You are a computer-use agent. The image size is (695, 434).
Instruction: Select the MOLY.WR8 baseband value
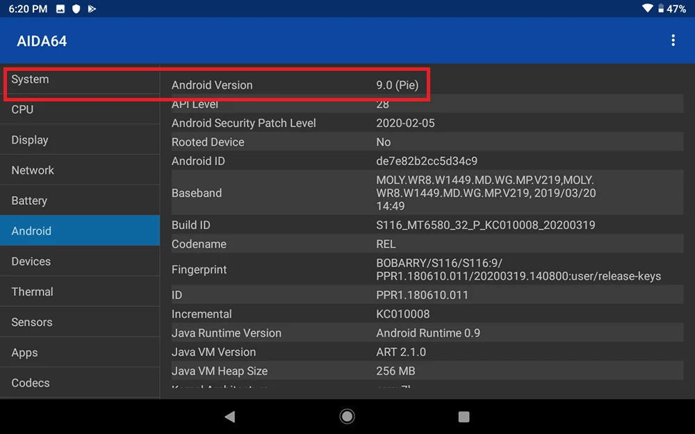click(x=486, y=193)
